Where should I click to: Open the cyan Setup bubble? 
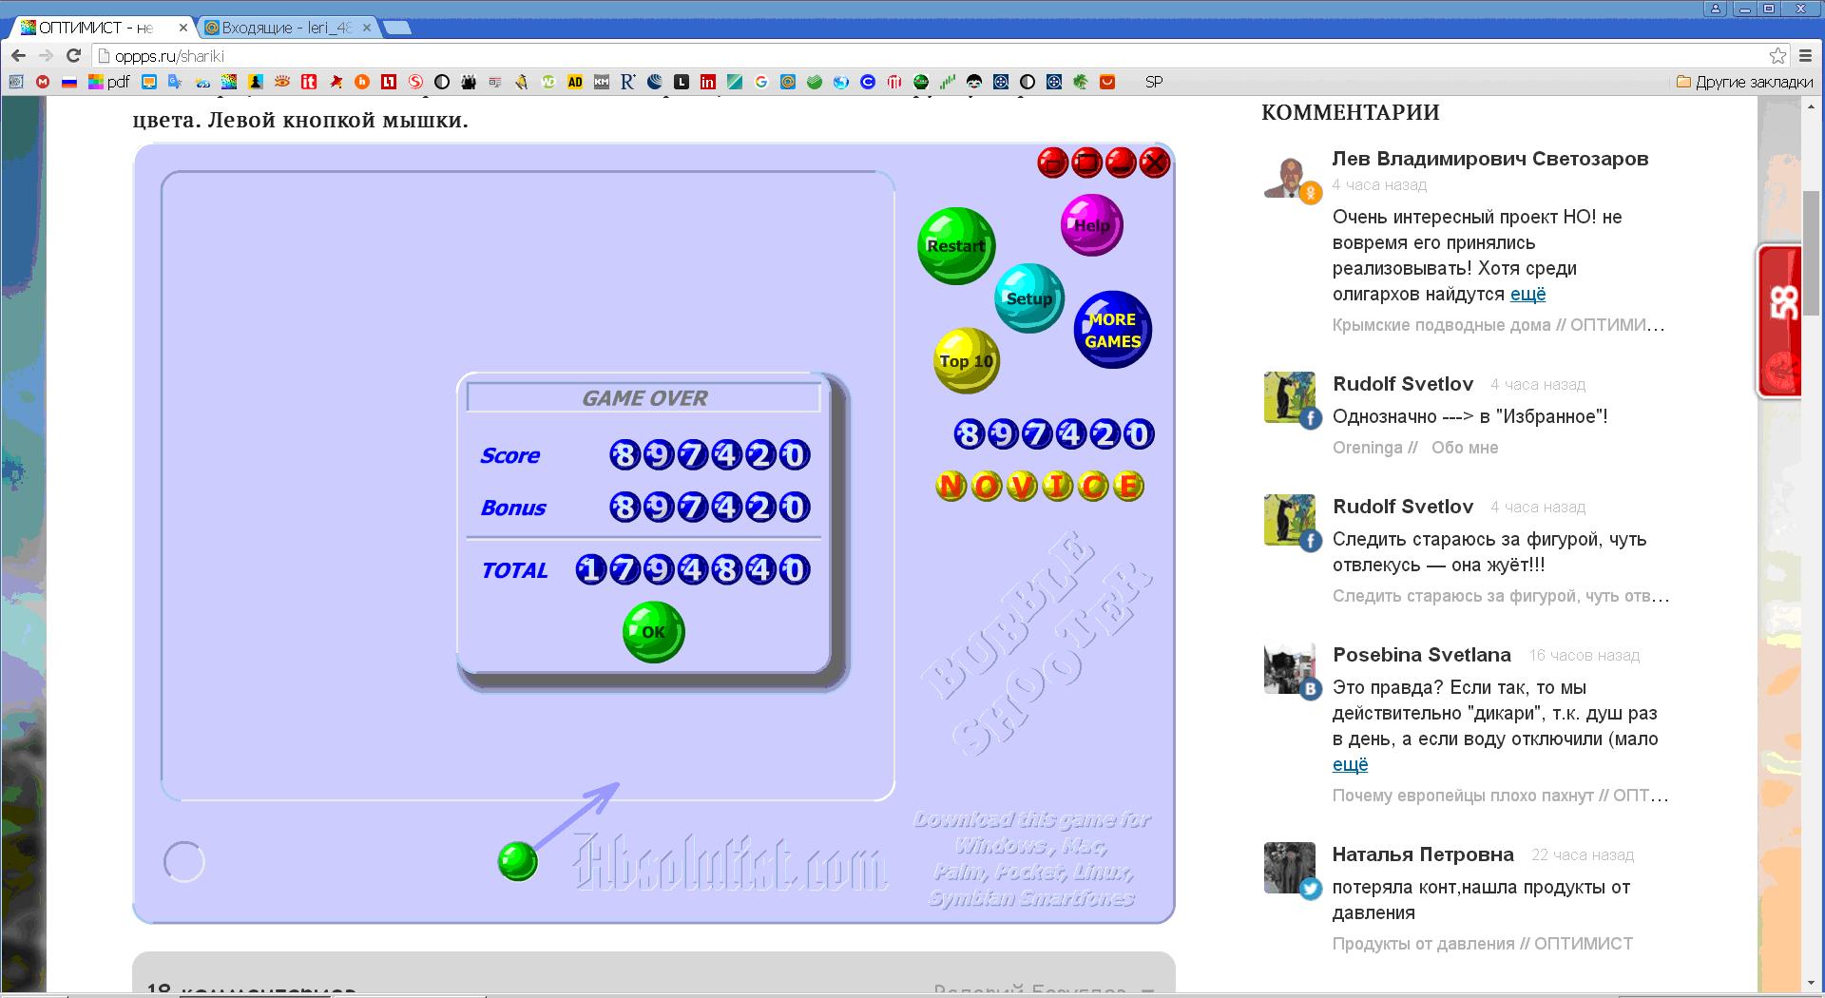[x=1029, y=298]
